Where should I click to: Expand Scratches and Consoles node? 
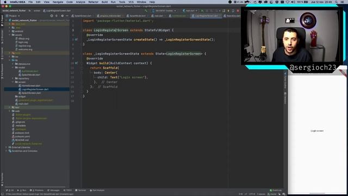[x=6, y=151]
